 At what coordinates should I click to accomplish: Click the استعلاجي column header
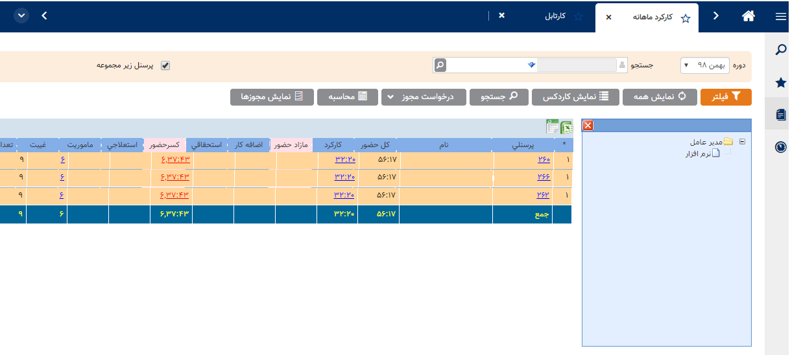coord(123,145)
